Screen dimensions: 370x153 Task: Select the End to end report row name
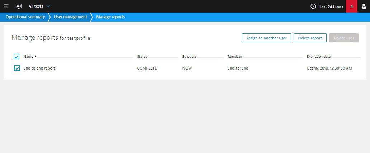pyautogui.click(x=39, y=68)
